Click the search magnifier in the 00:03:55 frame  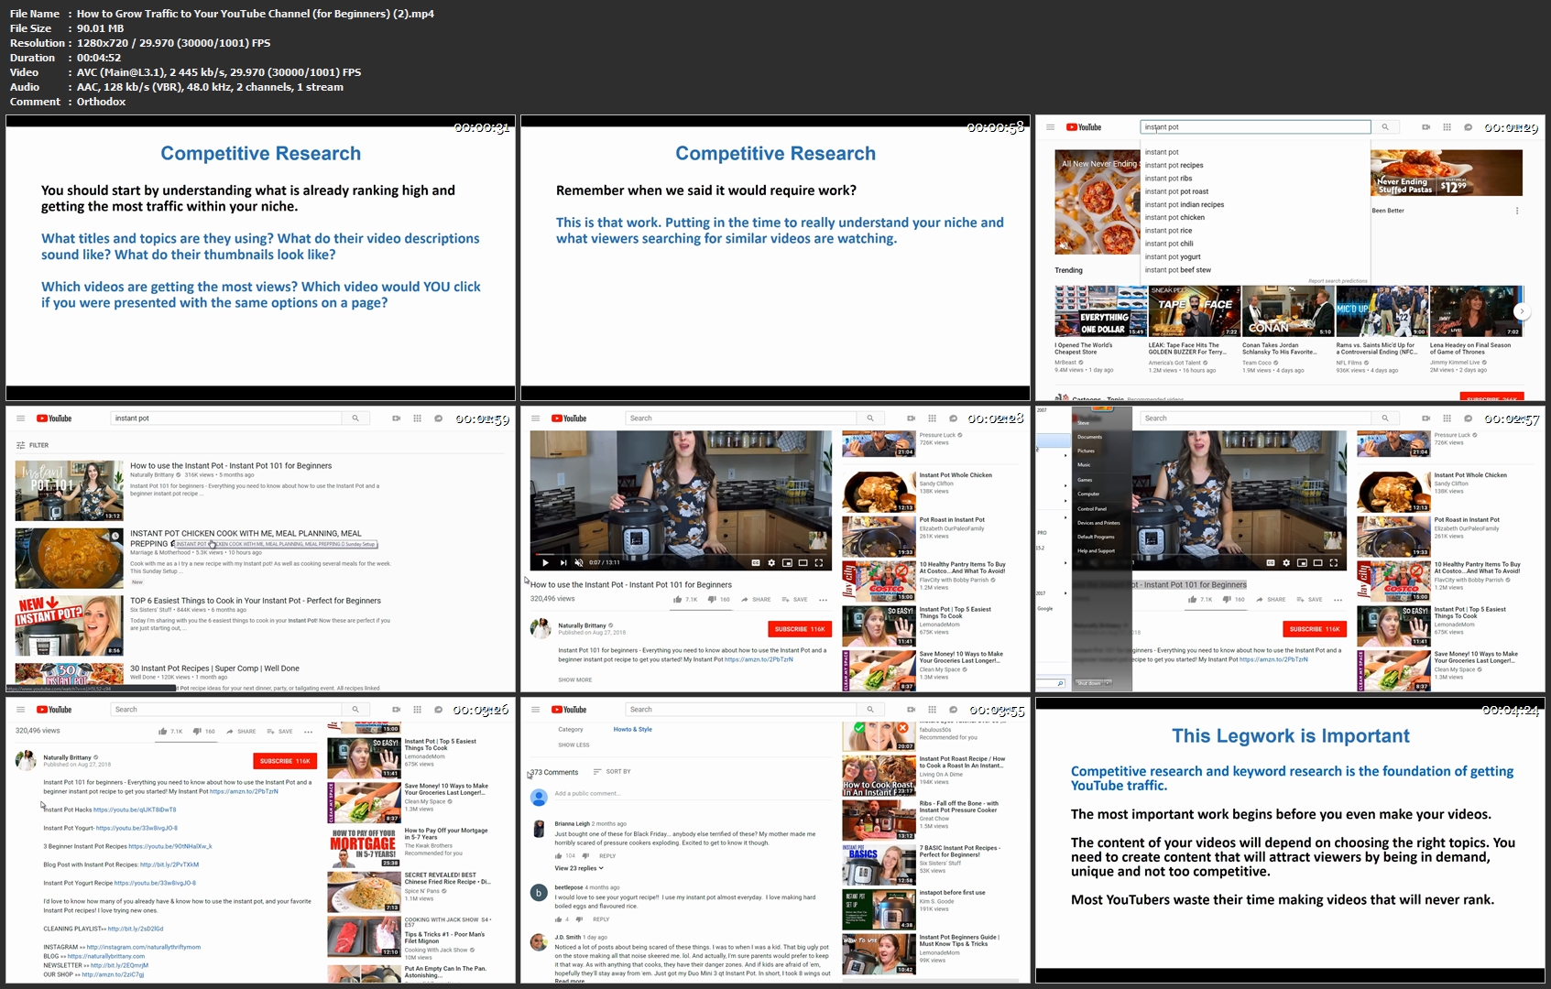click(870, 710)
